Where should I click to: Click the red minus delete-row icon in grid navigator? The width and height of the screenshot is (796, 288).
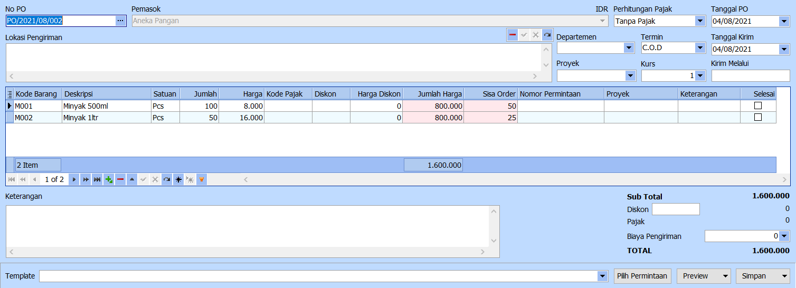(120, 179)
